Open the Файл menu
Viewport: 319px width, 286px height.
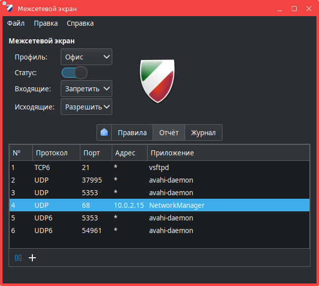tap(16, 23)
